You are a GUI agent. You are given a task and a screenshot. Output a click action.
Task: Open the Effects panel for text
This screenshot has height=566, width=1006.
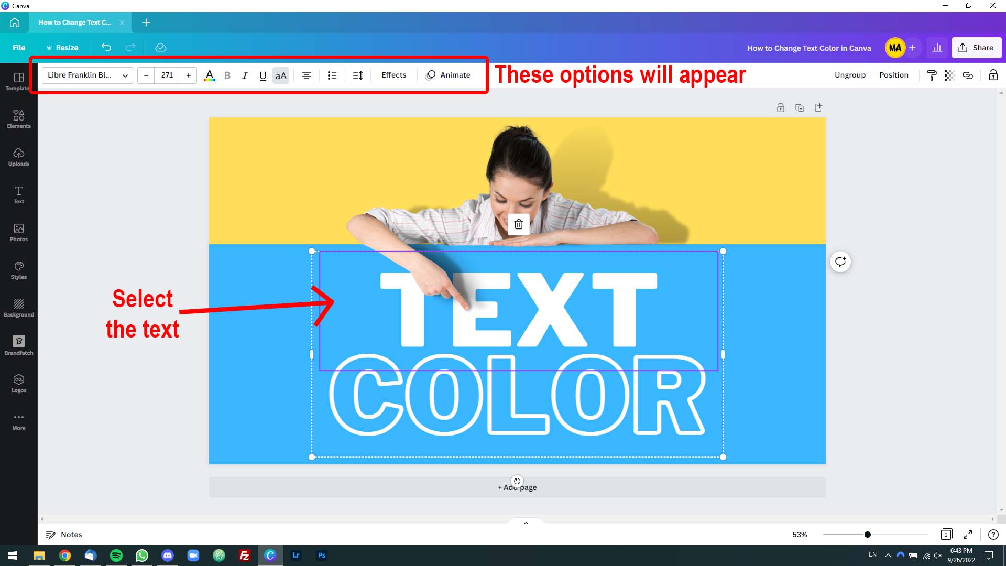coord(394,74)
